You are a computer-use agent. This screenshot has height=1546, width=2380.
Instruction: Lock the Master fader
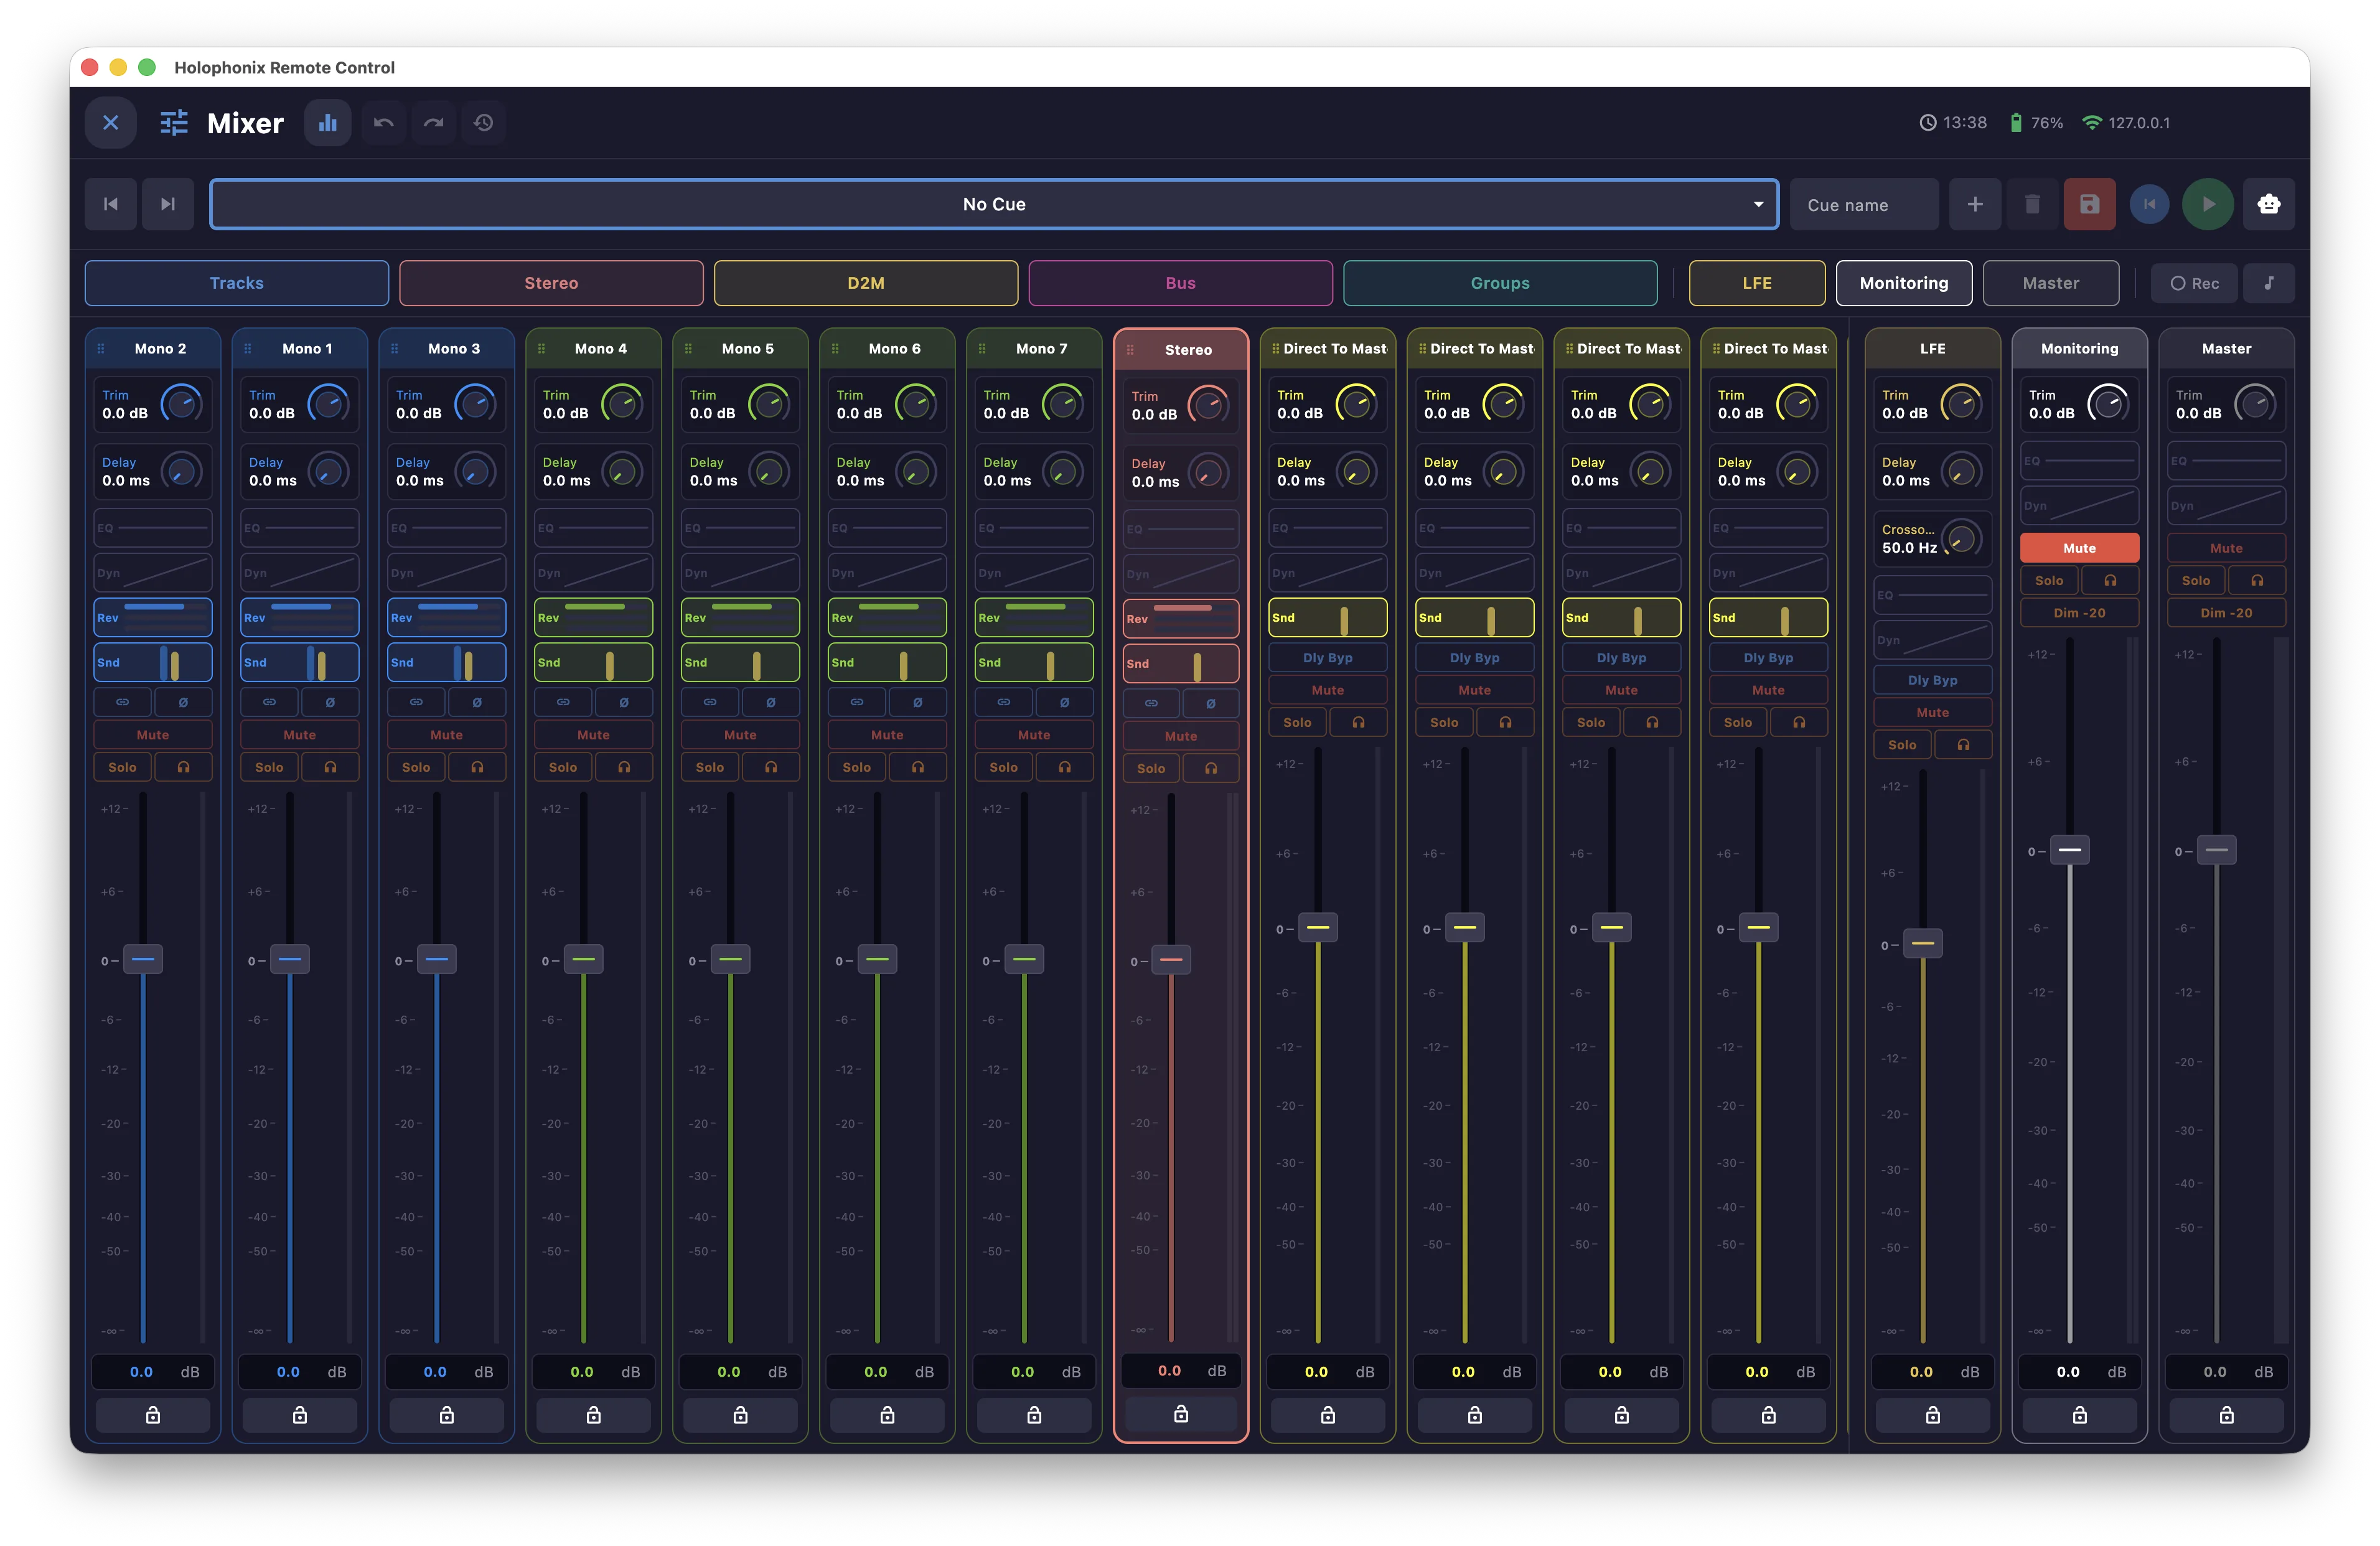click(2227, 1415)
